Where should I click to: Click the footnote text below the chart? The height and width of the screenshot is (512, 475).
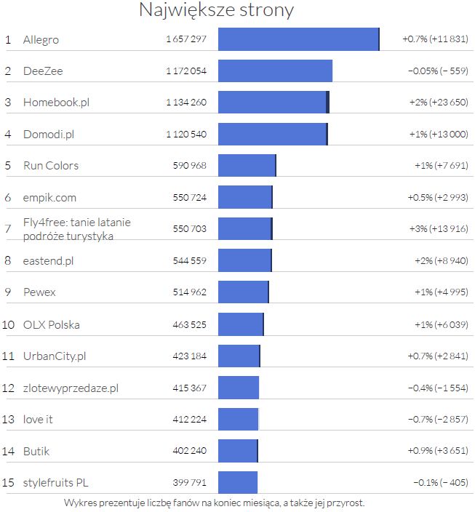(x=214, y=503)
